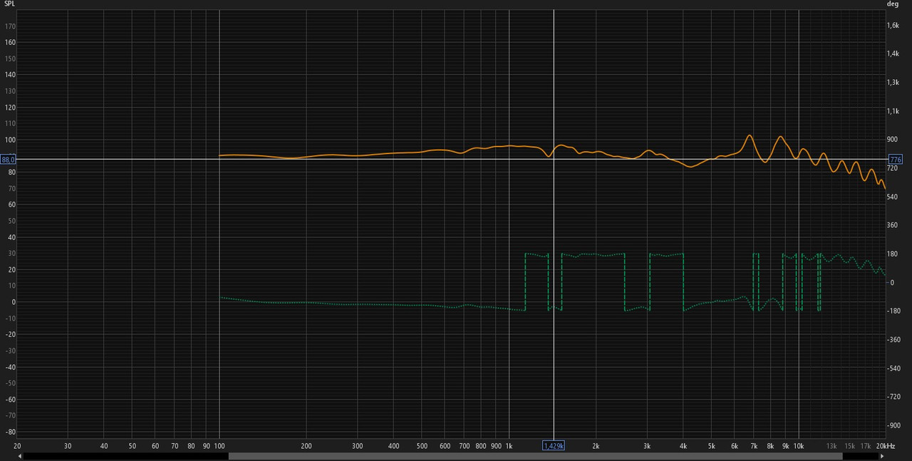Viewport: 912px width, 461px height.
Task: Click the horizontal scrollbar thumb below the graph
Action: [x=535, y=457]
